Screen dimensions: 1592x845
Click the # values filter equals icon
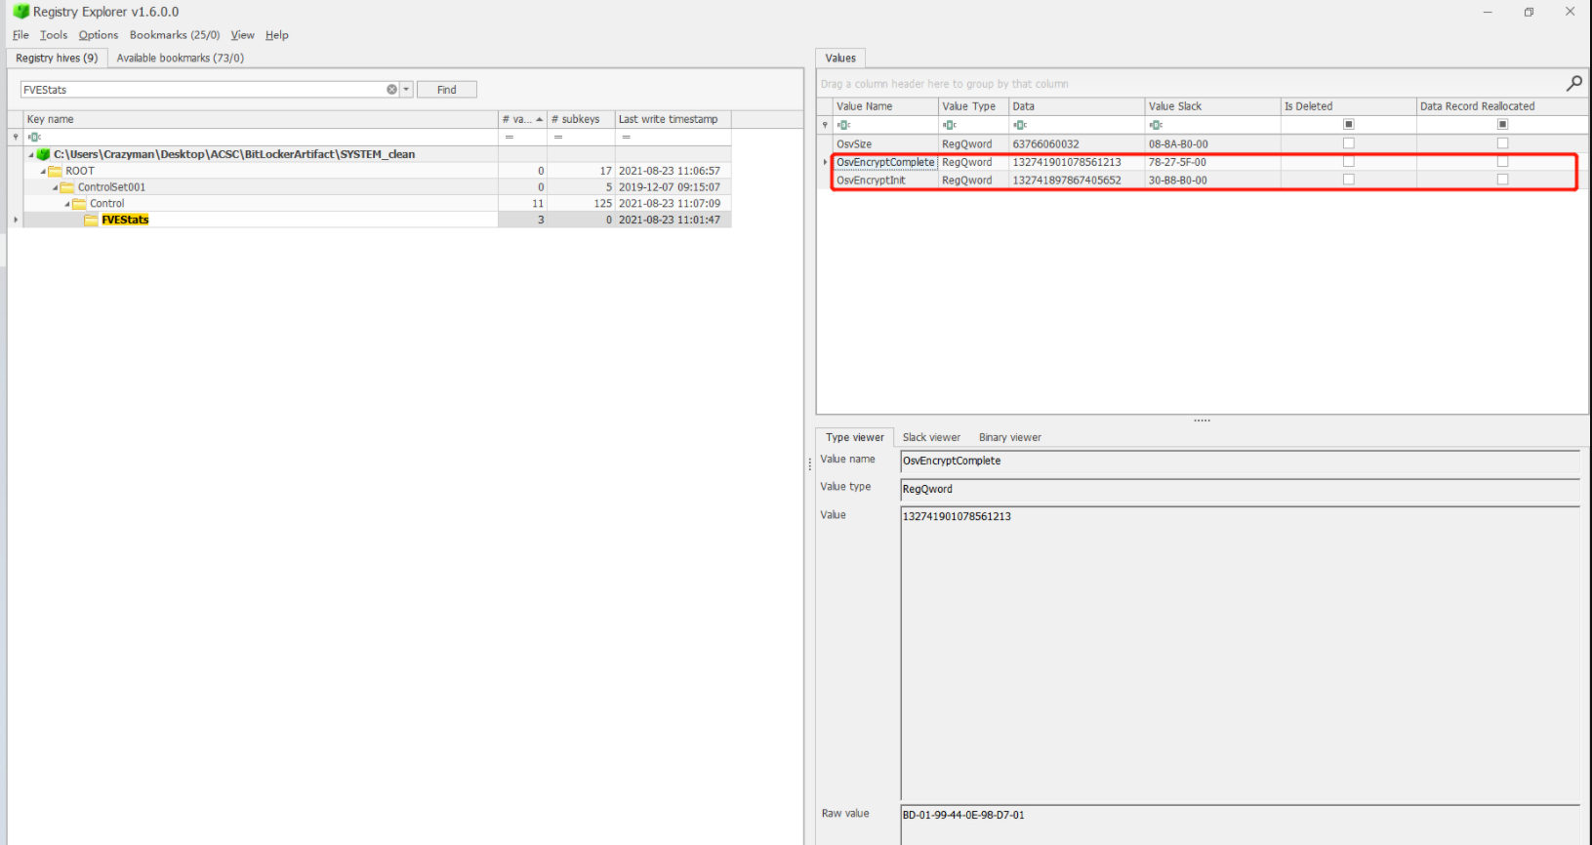pos(509,137)
